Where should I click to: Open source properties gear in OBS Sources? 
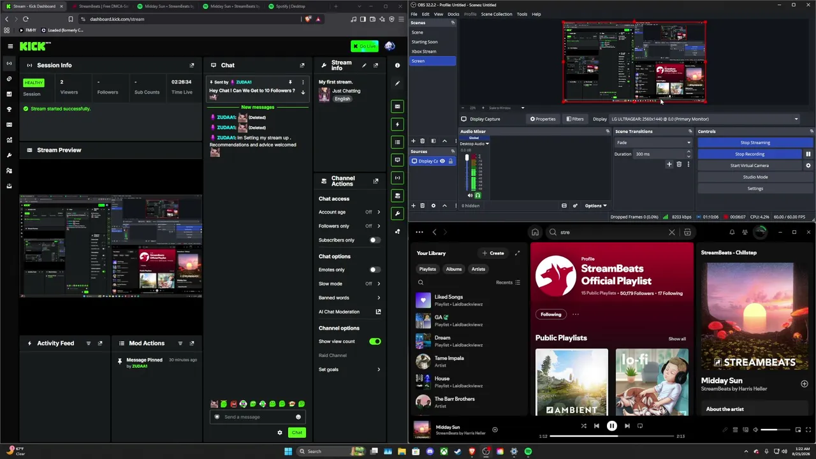point(433,206)
